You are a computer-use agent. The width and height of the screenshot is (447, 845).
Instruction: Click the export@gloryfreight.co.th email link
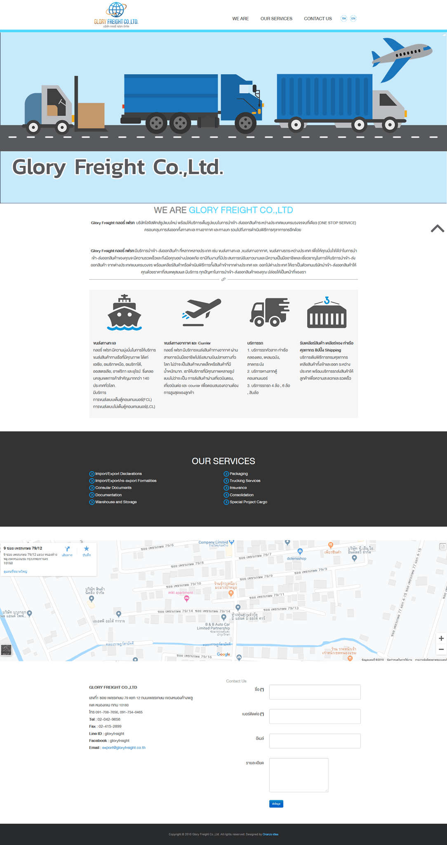coord(124,748)
